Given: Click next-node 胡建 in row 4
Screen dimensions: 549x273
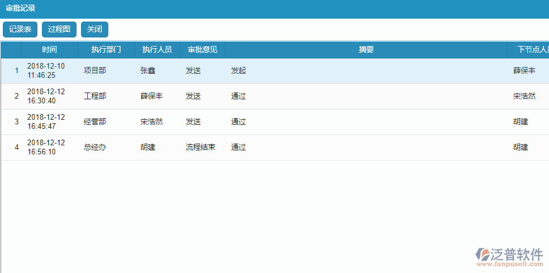Looking at the screenshot, I should point(521,148).
